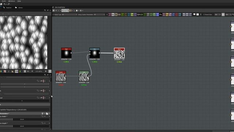Click the splatter dependency path field
The width and height of the screenshot is (234, 132).
(x=24, y=110)
